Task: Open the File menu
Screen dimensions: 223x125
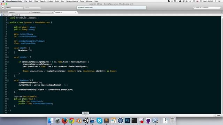Action: pos(26,1)
